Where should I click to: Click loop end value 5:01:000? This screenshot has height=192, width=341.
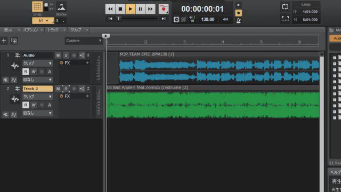[x=310, y=20]
